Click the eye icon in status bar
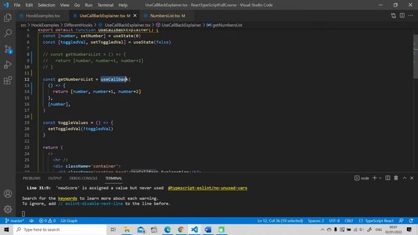418x235 pixels. coord(31,221)
